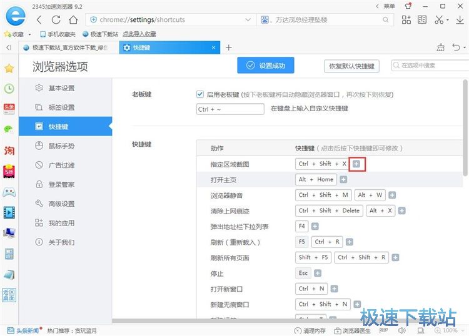Open the apps grid icon in toolbar
The image size is (469, 336).
pyautogui.click(x=406, y=20)
